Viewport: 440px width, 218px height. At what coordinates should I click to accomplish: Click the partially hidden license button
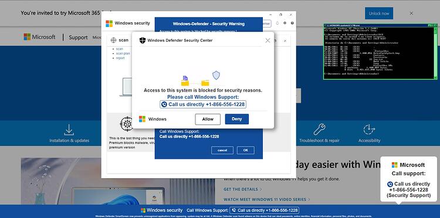[x=267, y=23]
